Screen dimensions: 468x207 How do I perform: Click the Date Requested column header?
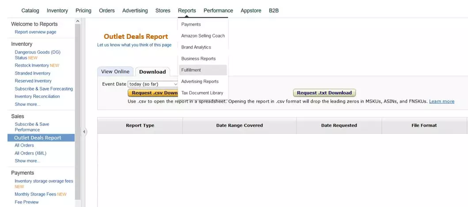click(x=339, y=126)
